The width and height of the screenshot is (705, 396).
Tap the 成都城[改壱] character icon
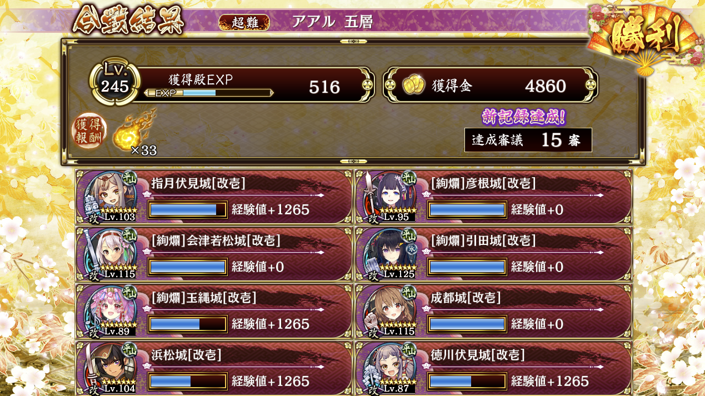[x=391, y=310]
